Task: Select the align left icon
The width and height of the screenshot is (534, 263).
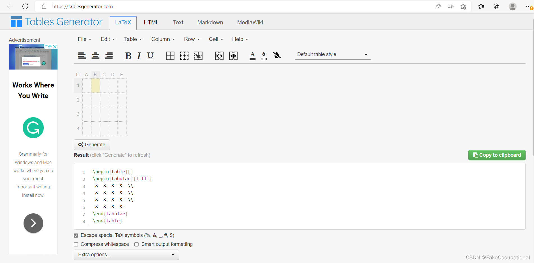Action: pos(82,56)
